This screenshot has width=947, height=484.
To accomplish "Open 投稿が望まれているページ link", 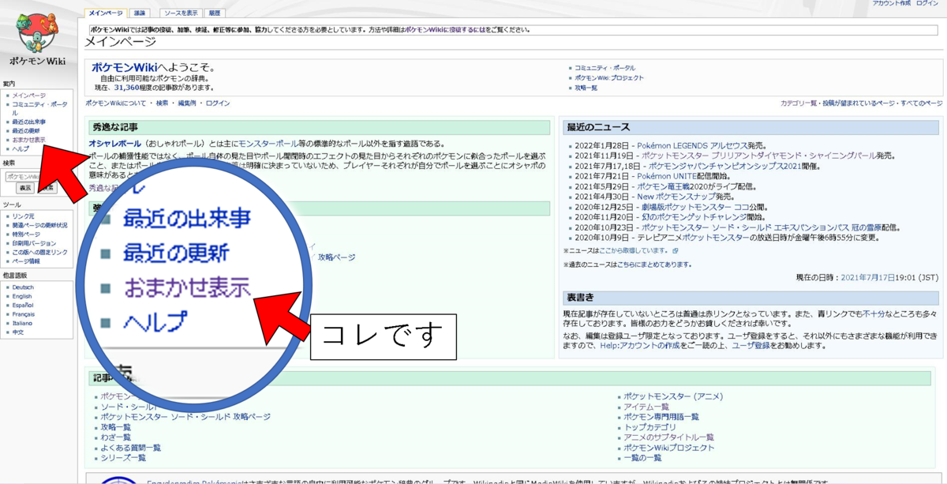I will coord(859,103).
